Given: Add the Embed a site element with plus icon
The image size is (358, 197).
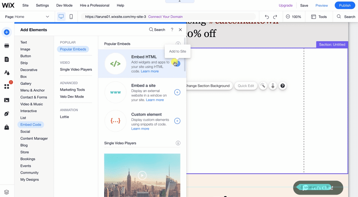Looking at the screenshot, I should [177, 92].
